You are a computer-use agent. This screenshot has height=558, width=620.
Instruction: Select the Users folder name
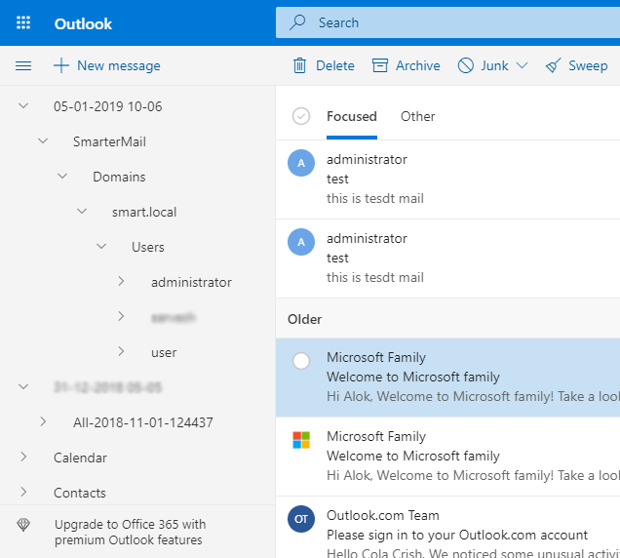pyautogui.click(x=148, y=248)
